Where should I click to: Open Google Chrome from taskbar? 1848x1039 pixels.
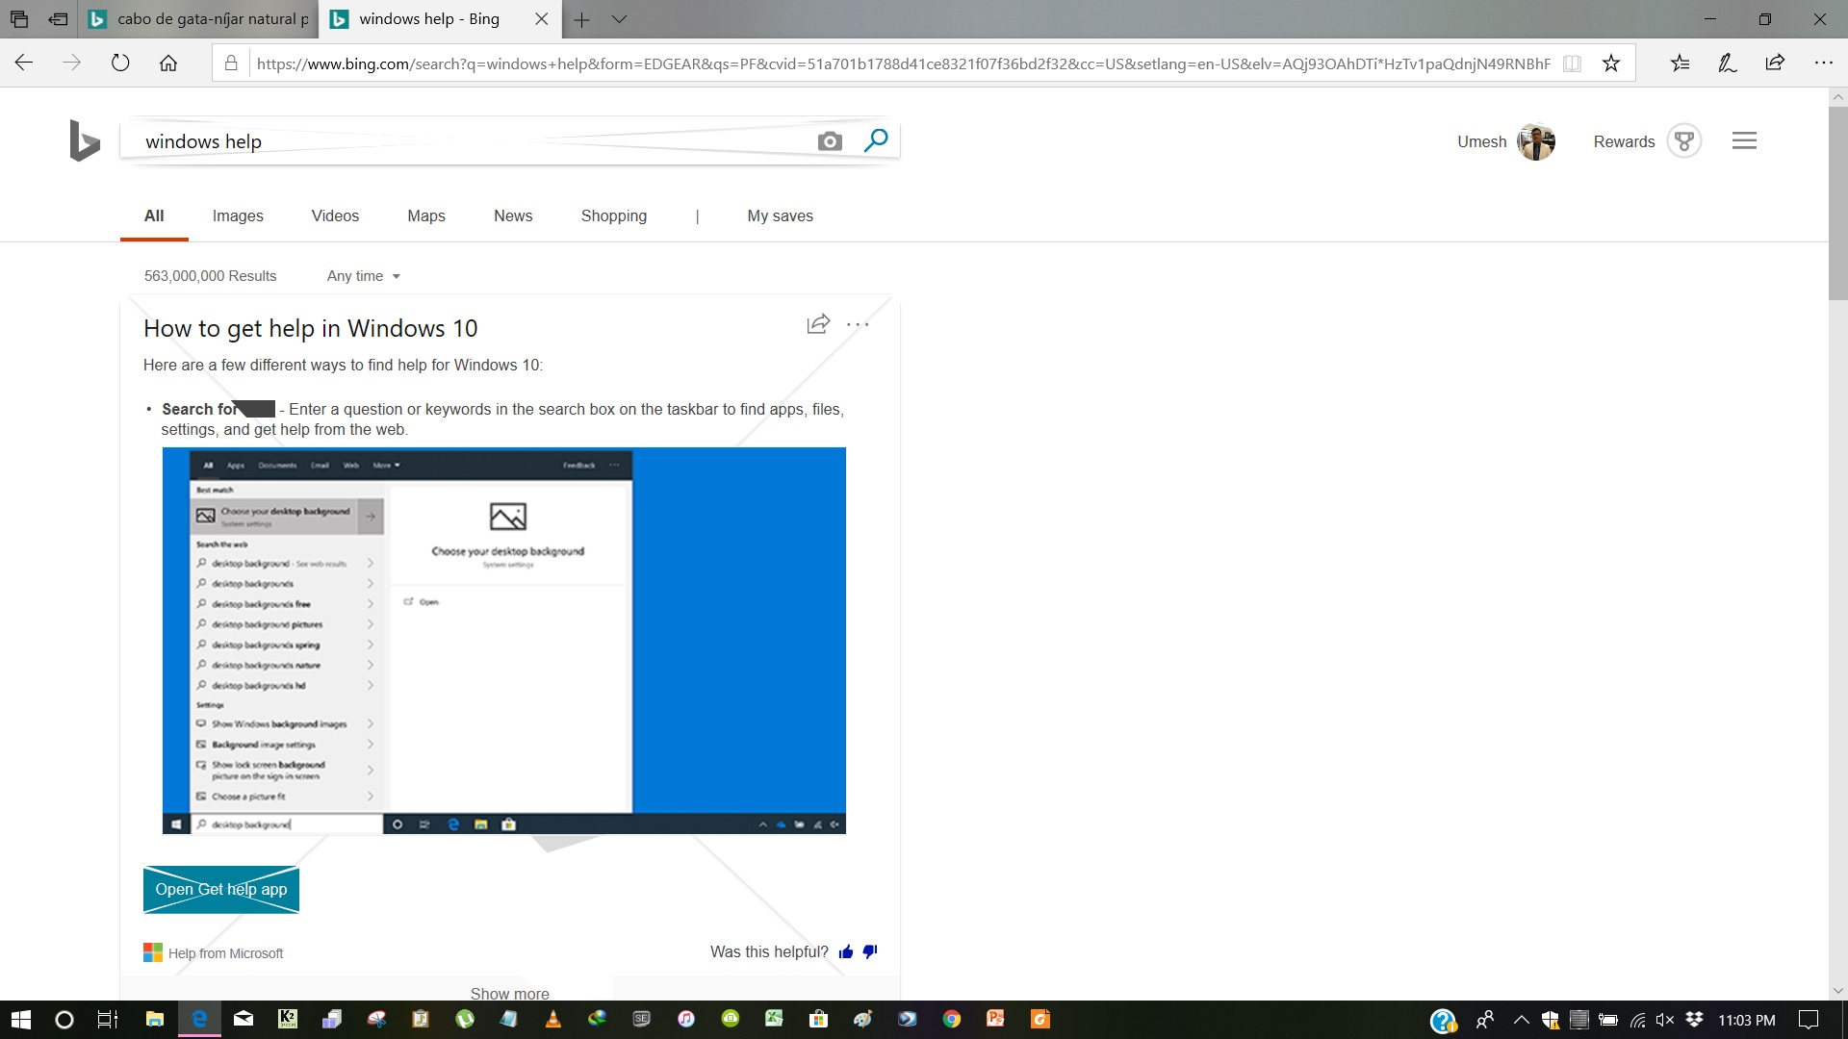pos(952,1019)
